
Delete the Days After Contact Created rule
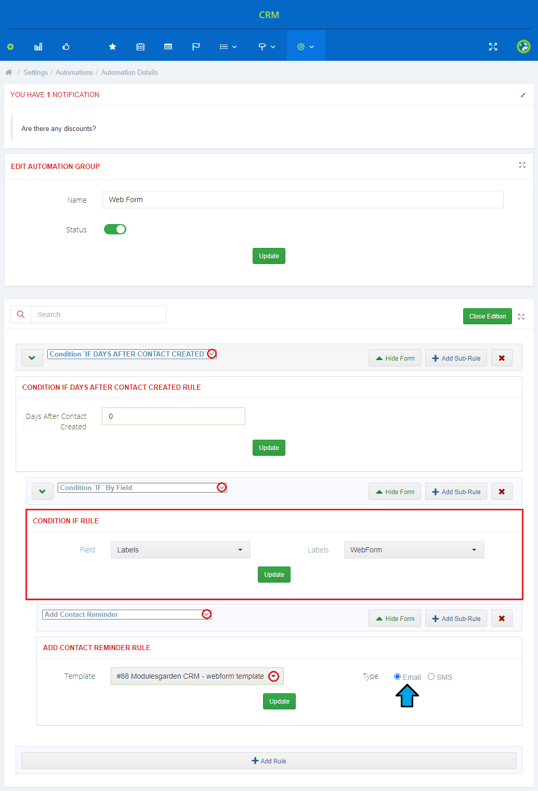pyautogui.click(x=502, y=358)
